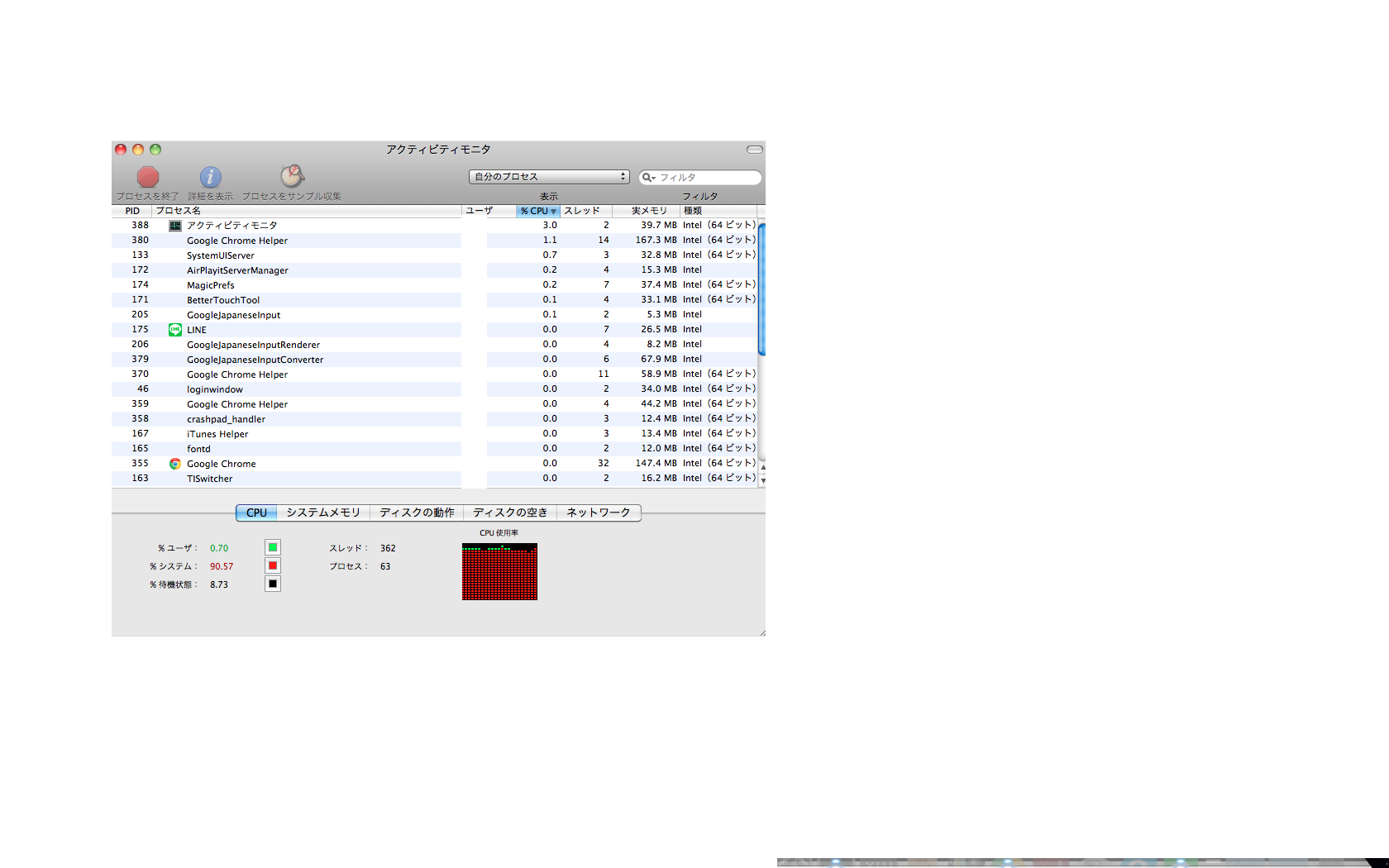This screenshot has height=868, width=1389.
Task: Click the scrollbar up arrow
Action: pos(762,467)
